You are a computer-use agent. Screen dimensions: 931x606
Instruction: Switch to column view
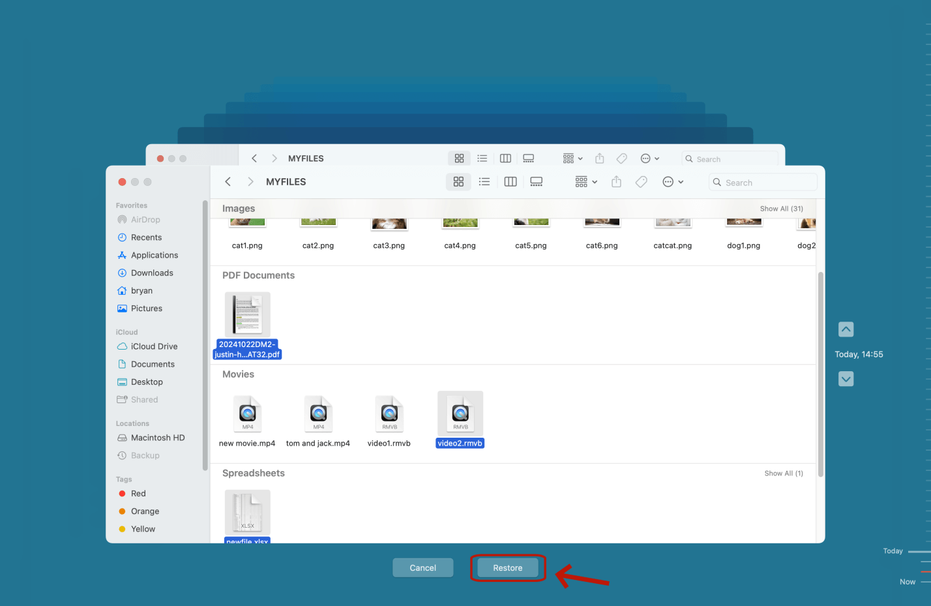(x=510, y=181)
